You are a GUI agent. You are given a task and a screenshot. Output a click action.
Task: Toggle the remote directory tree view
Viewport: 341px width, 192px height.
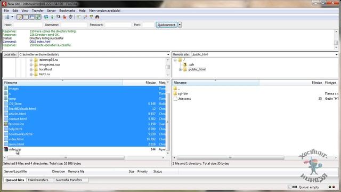(x=32, y=17)
